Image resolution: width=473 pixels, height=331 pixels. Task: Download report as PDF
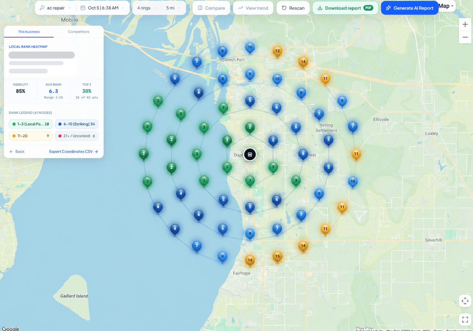[x=345, y=8]
